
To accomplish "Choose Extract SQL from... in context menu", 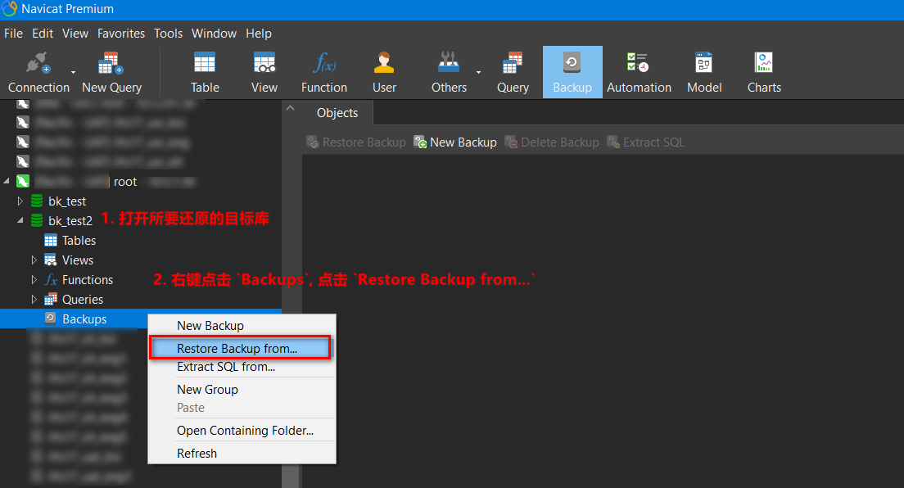I will pos(242,367).
